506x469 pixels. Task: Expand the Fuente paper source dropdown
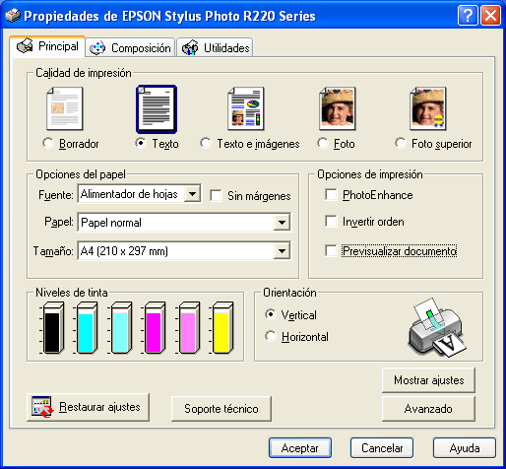coord(192,194)
